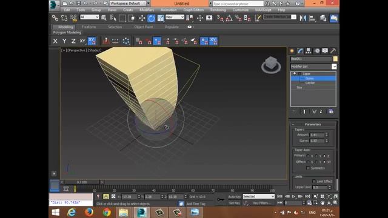Screen dimensions: 388x218
Task: Click Make Unique icon below modifier stack
Action: tap(314, 111)
